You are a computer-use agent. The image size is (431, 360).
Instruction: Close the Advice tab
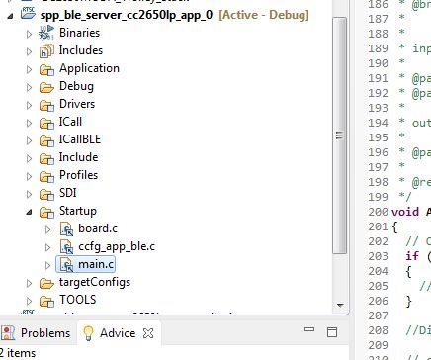pyautogui.click(x=148, y=333)
